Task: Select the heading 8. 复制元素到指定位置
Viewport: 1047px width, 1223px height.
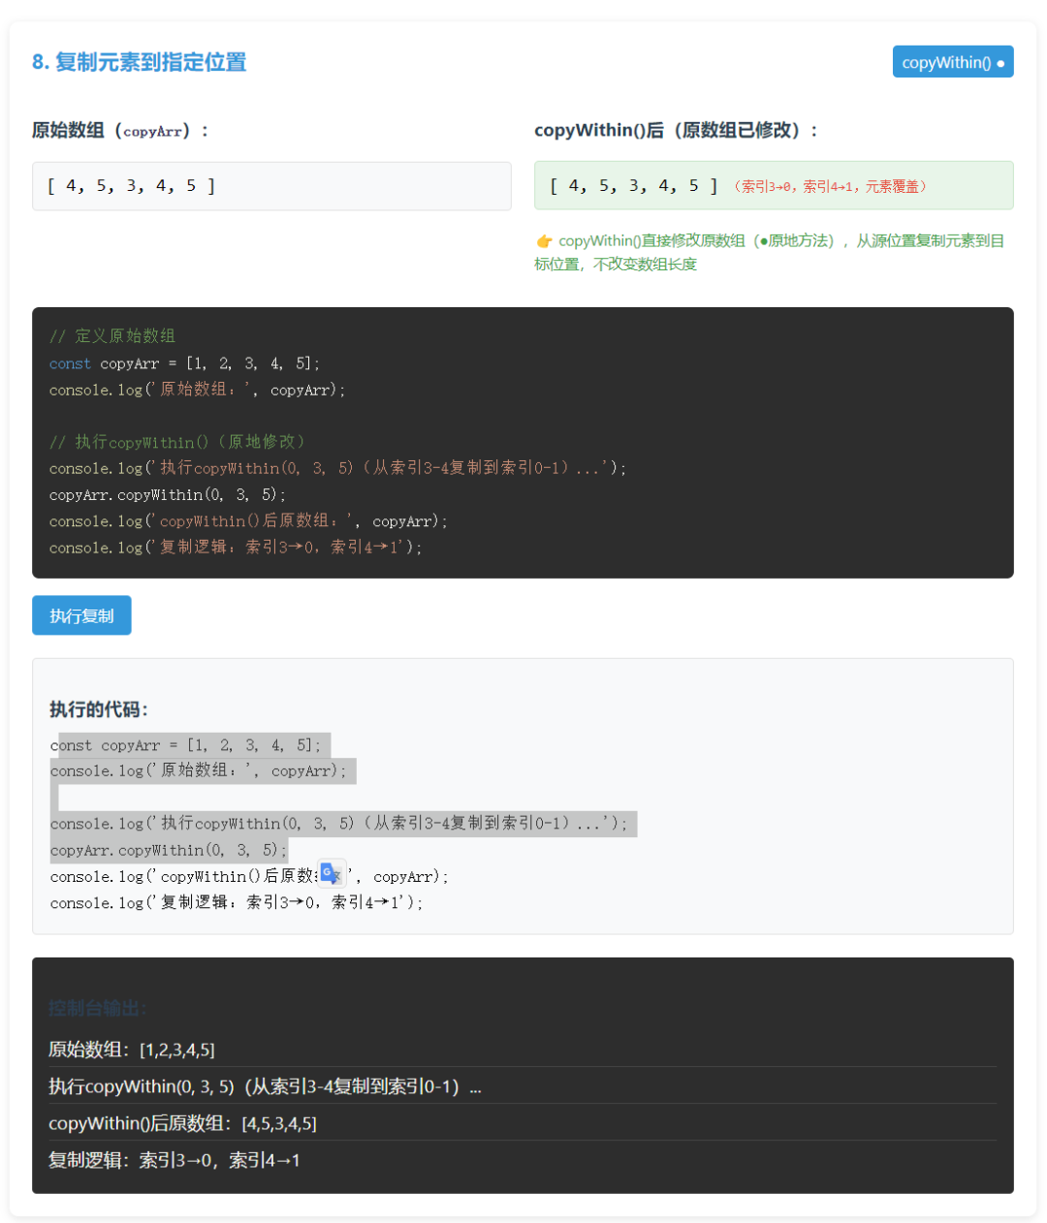Action: [x=139, y=62]
